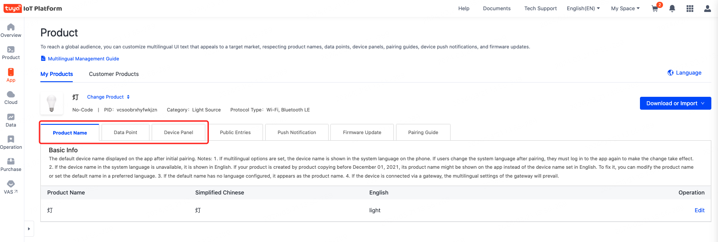The width and height of the screenshot is (718, 242).
Task: Expand the sidebar with the arrow toggle
Action: [29, 229]
